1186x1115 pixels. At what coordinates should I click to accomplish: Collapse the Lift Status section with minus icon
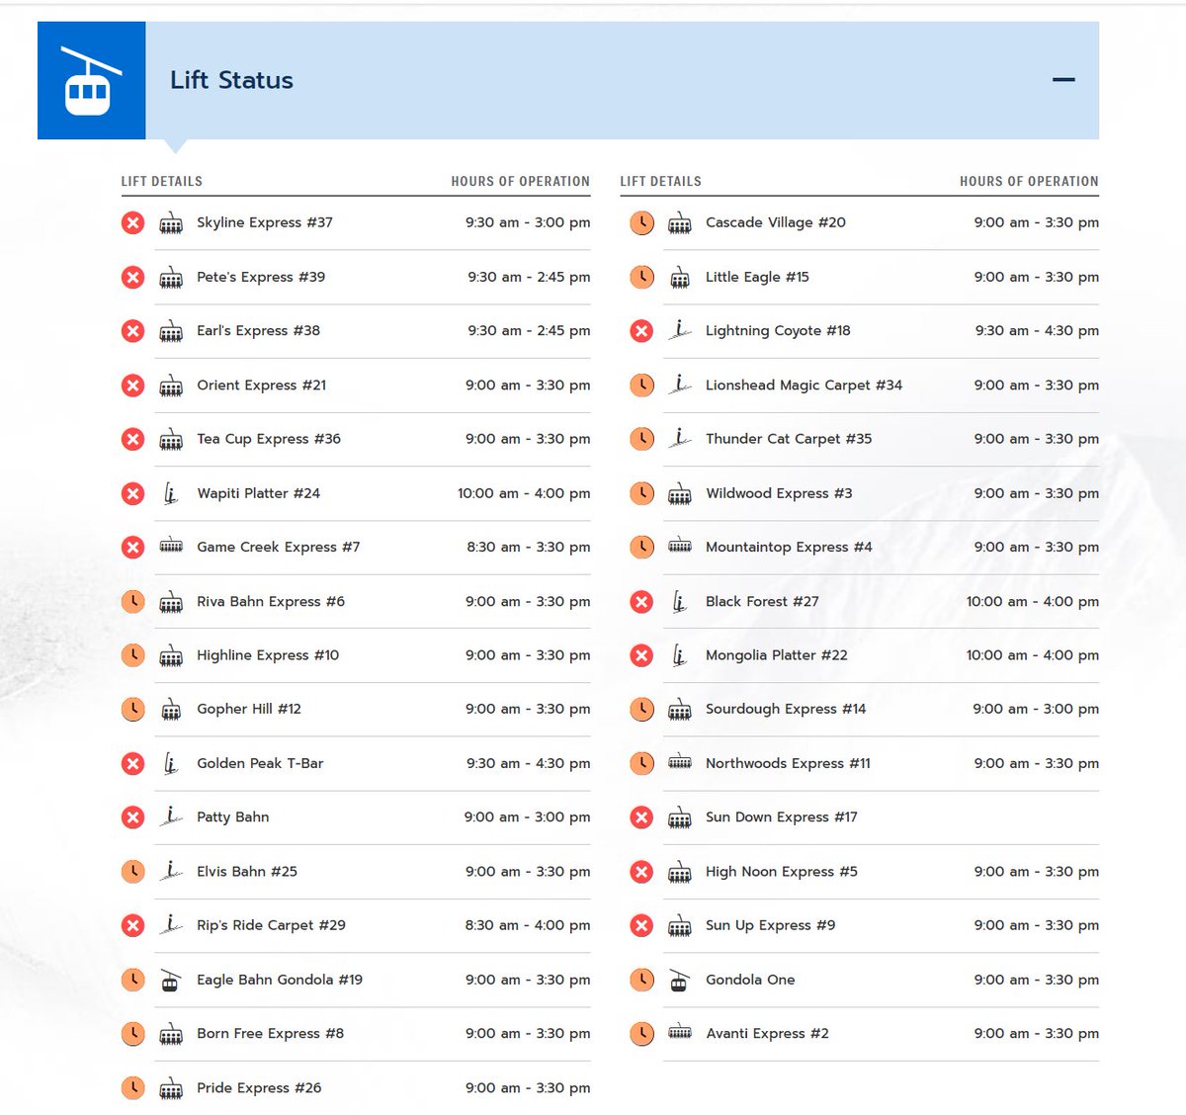pos(1063,79)
